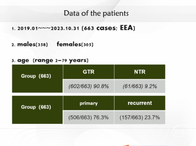Select the (157/663) 23.7% cell

[x=140, y=117]
